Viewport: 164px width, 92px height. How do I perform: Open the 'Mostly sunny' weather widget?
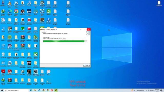pyautogui.click(x=138, y=90)
